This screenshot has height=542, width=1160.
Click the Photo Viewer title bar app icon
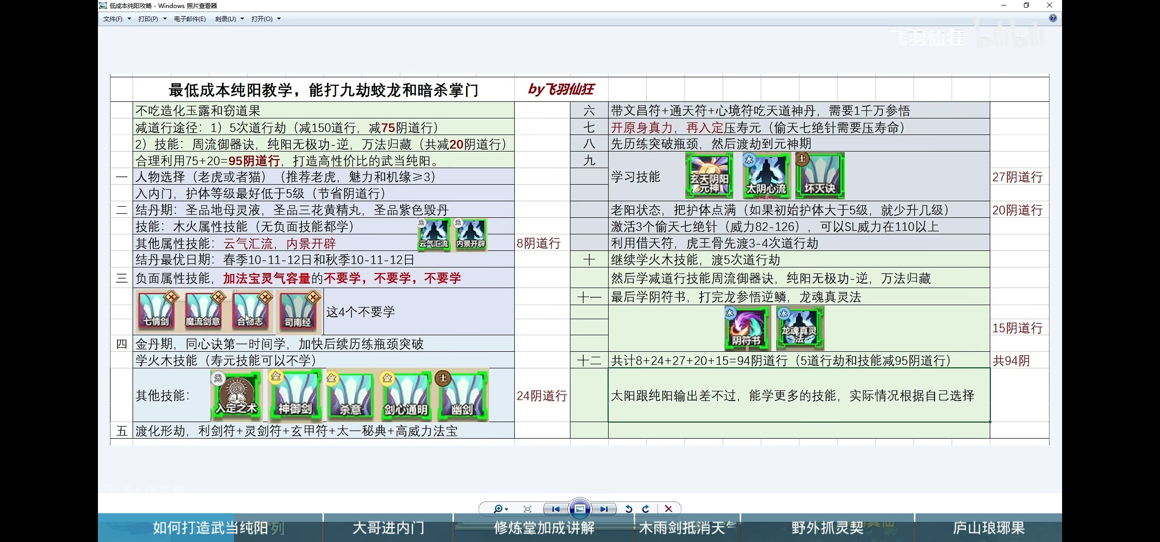tap(103, 6)
